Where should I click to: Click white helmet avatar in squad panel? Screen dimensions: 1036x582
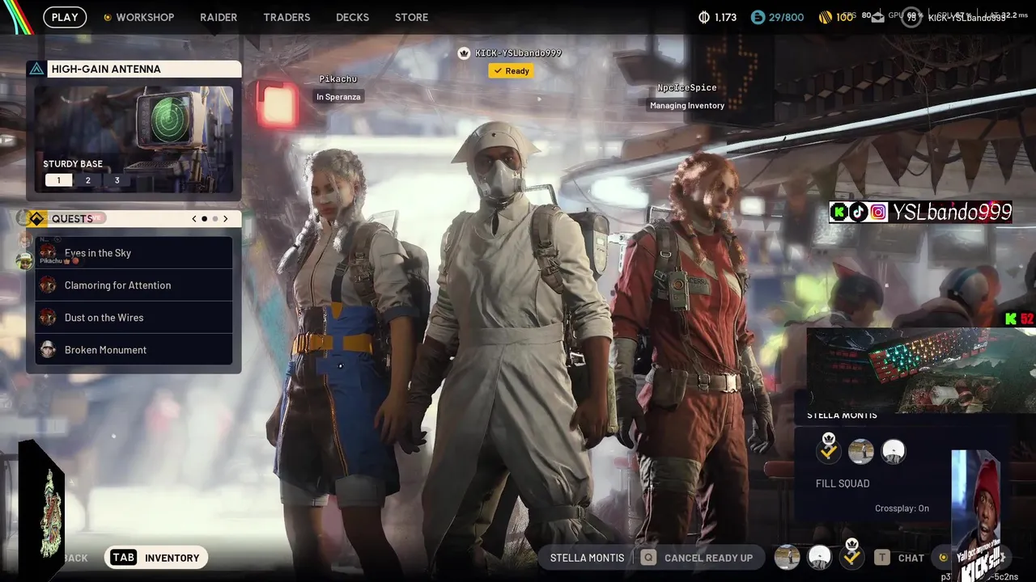pos(893,451)
